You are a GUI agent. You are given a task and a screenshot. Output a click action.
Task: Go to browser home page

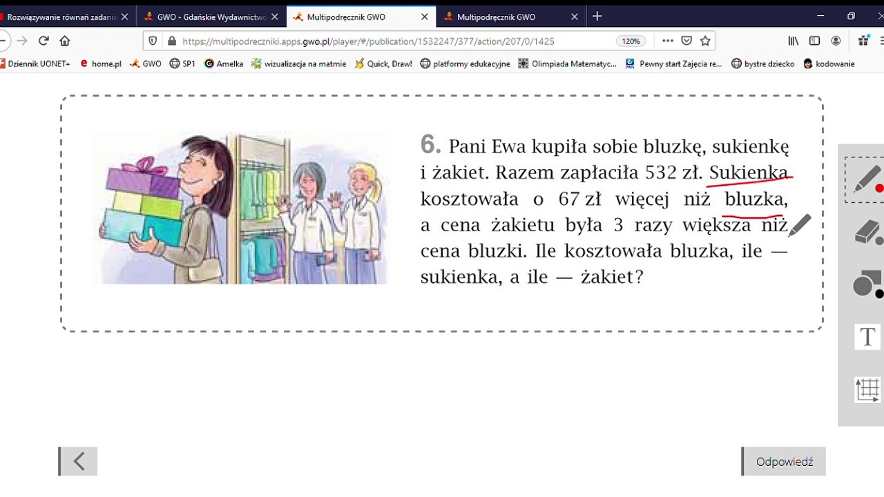coord(65,41)
